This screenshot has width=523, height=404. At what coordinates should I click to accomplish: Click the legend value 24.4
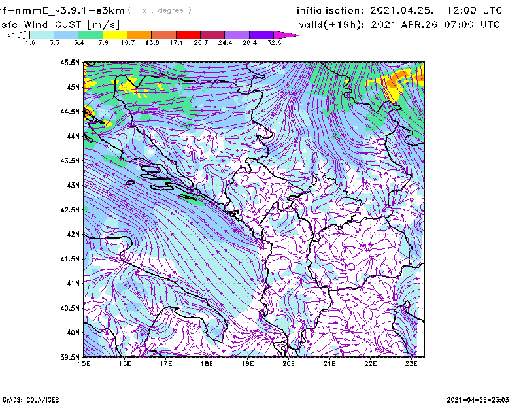coord(225,42)
